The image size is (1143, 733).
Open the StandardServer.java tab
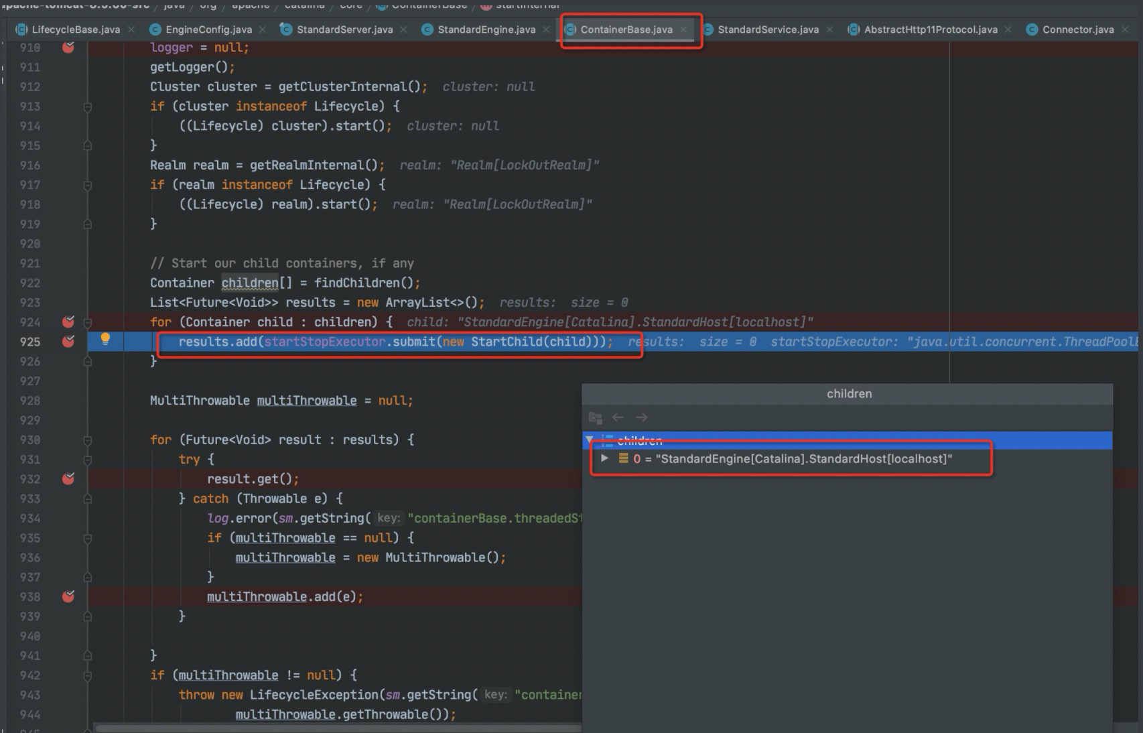pyautogui.click(x=344, y=29)
